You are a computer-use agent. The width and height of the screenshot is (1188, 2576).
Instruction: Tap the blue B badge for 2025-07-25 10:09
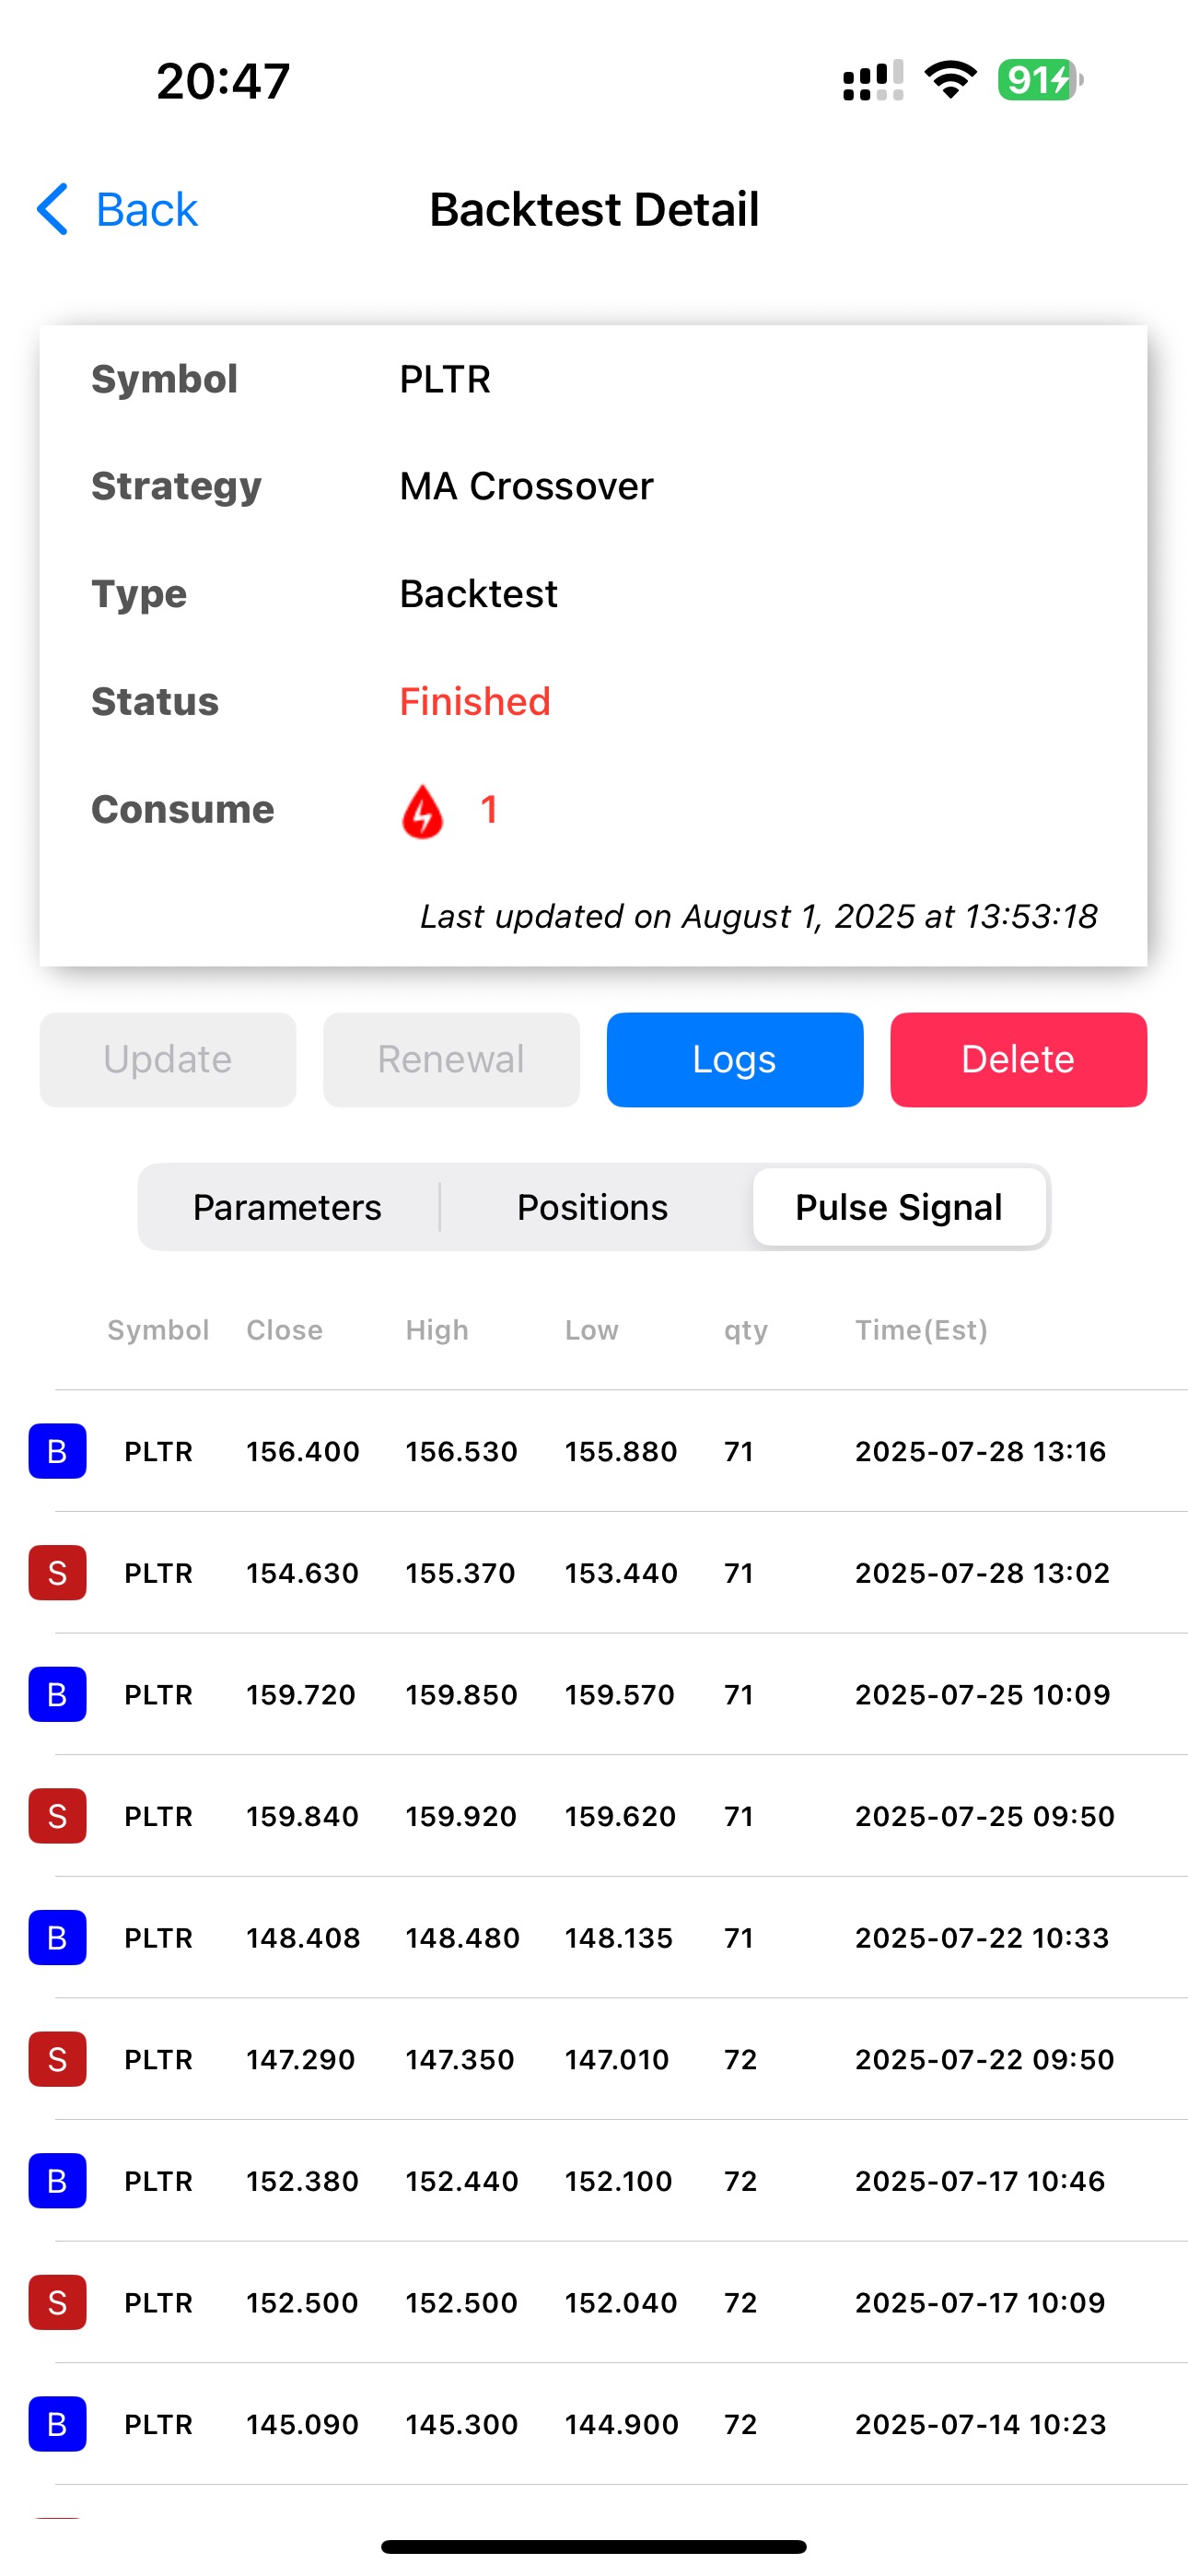coord(57,1694)
